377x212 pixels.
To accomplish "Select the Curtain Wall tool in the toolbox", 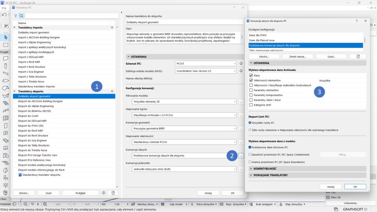I will click(x=6, y=118).
